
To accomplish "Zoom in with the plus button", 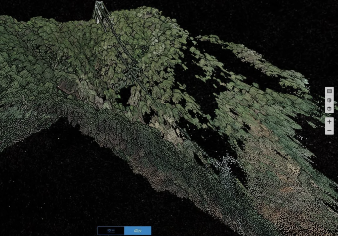I will pyautogui.click(x=329, y=121).
